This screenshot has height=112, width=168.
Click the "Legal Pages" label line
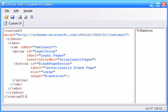point(46,55)
